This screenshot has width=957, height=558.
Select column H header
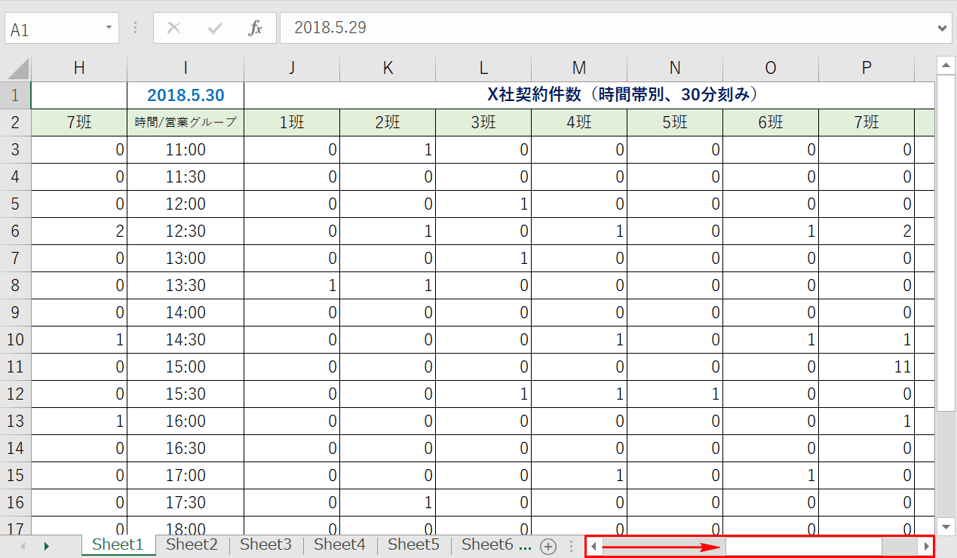pyautogui.click(x=79, y=68)
